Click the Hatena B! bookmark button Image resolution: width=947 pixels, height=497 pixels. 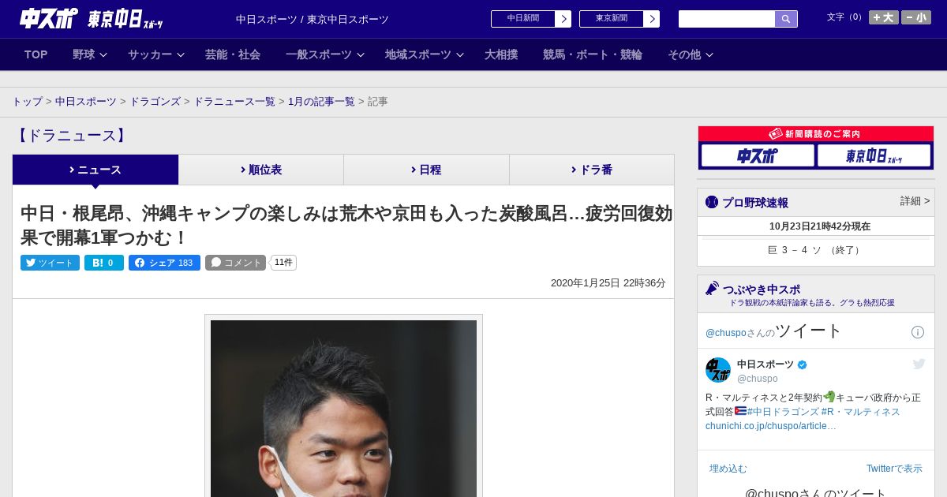(104, 263)
